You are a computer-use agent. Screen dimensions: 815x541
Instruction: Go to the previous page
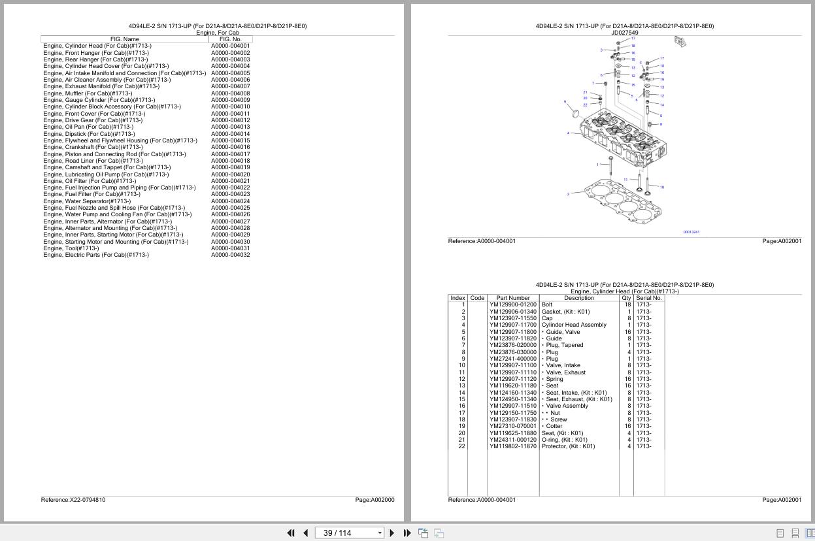tap(305, 533)
